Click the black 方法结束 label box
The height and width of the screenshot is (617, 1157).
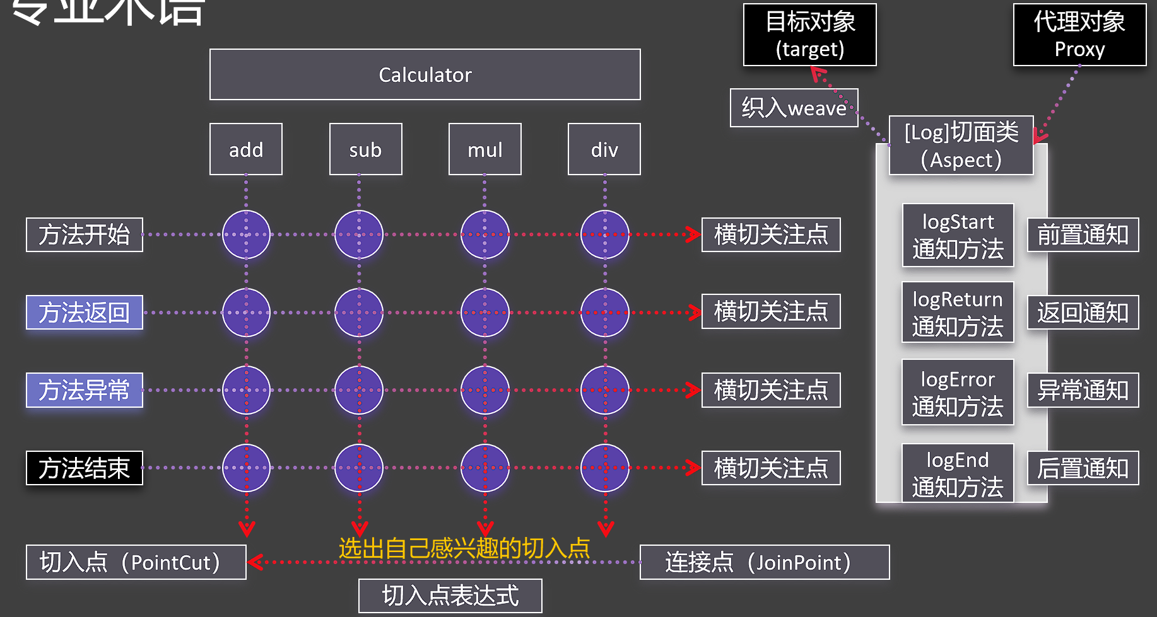coord(85,468)
